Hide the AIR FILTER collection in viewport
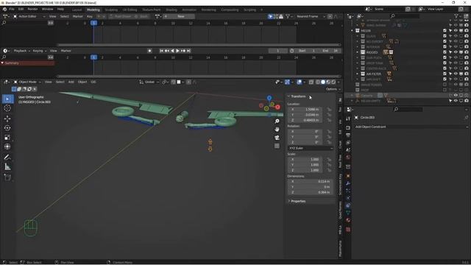The image size is (471, 265). pos(456,74)
